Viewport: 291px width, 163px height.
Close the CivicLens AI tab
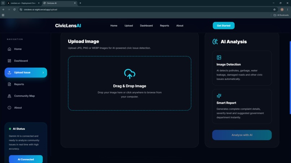(x=75, y=3)
